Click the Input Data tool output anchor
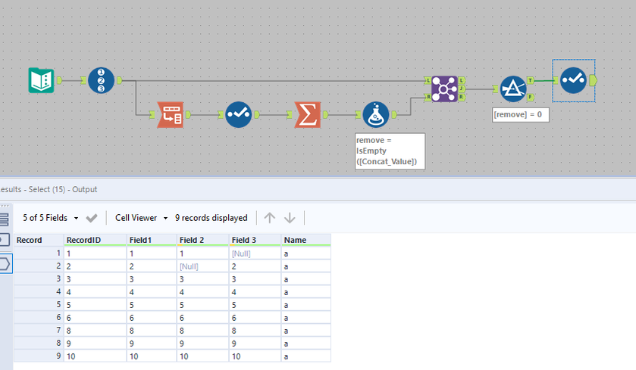This screenshot has width=636, height=370. 59,80
